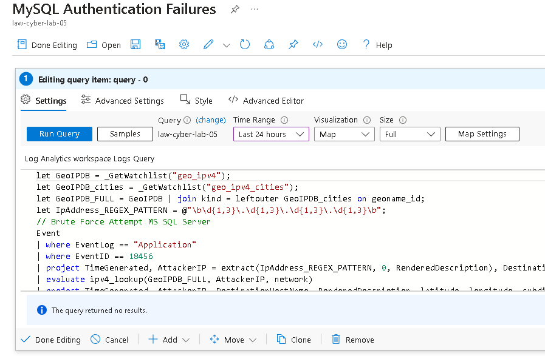Run the query
Viewport: 545px width, 356px height.
[59, 134]
